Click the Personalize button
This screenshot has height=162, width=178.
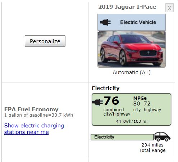pos(45,41)
